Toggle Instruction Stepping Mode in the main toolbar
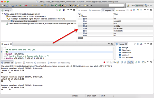The height and width of the screenshot is (98, 154). coord(42,6)
